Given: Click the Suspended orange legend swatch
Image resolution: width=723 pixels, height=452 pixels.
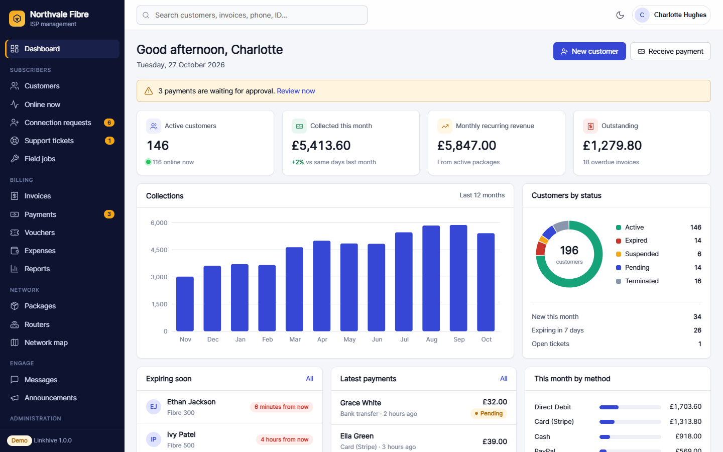Looking at the screenshot, I should coord(619,254).
